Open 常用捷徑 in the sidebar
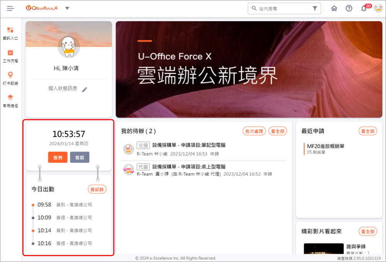386x262 pixels. [10, 101]
